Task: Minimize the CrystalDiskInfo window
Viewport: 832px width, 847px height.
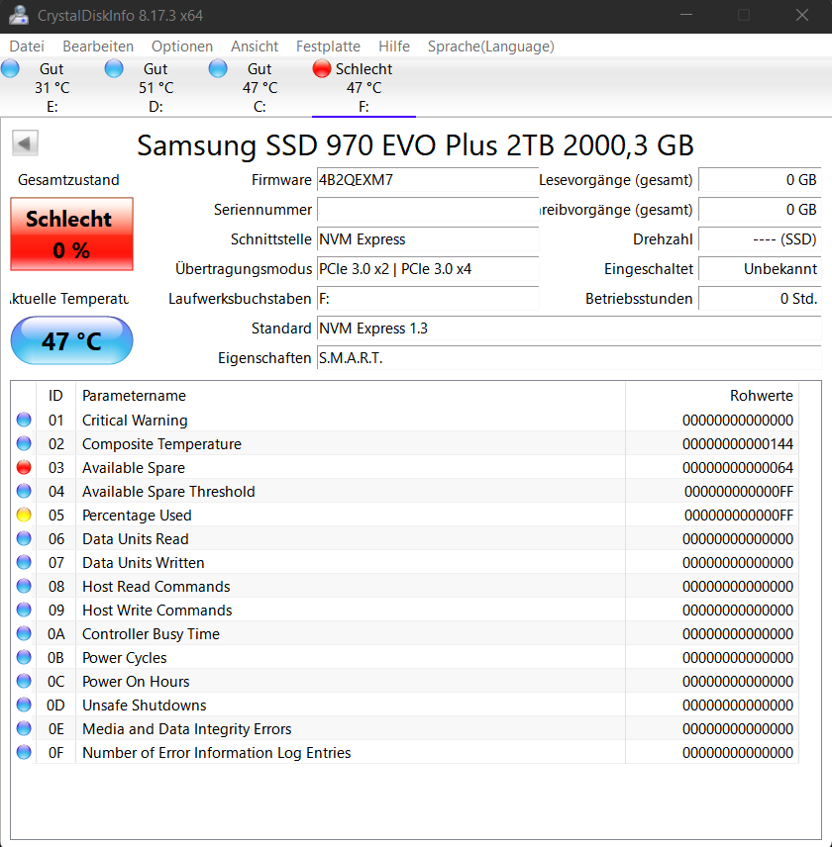Action: coord(686,15)
